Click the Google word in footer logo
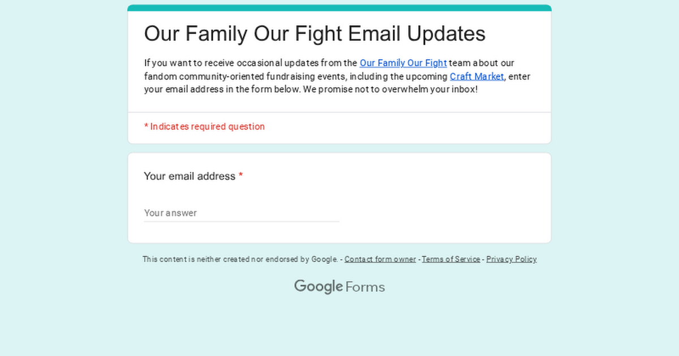 [x=318, y=286]
